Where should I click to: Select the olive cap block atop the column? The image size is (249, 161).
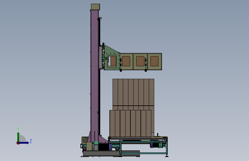coord(95,7)
